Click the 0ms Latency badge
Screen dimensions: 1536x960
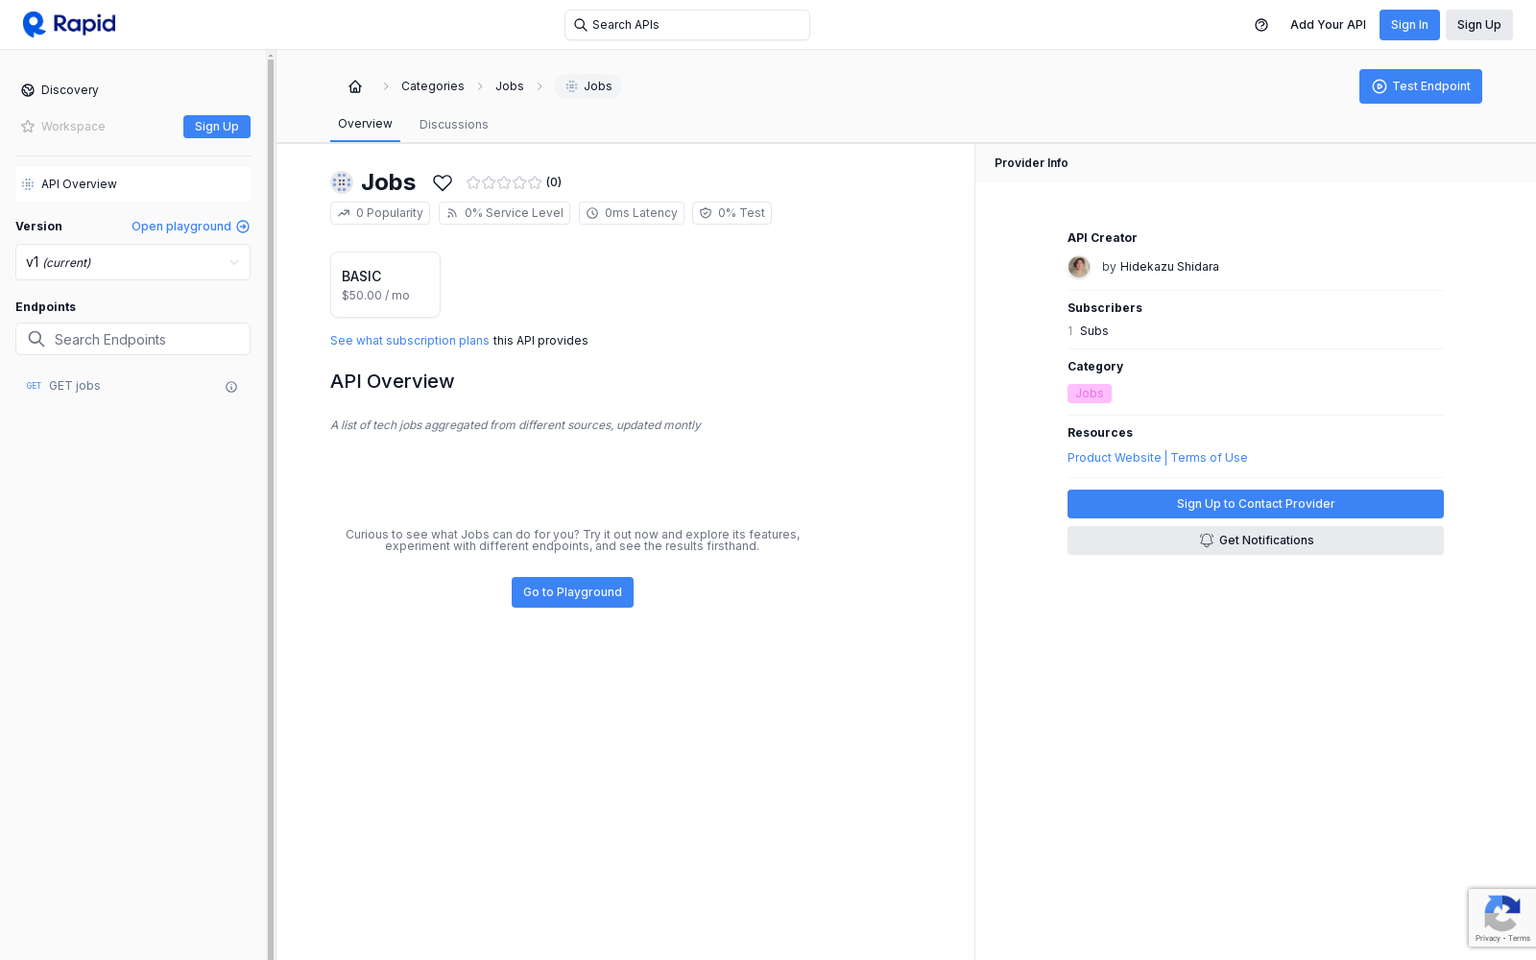[632, 213]
